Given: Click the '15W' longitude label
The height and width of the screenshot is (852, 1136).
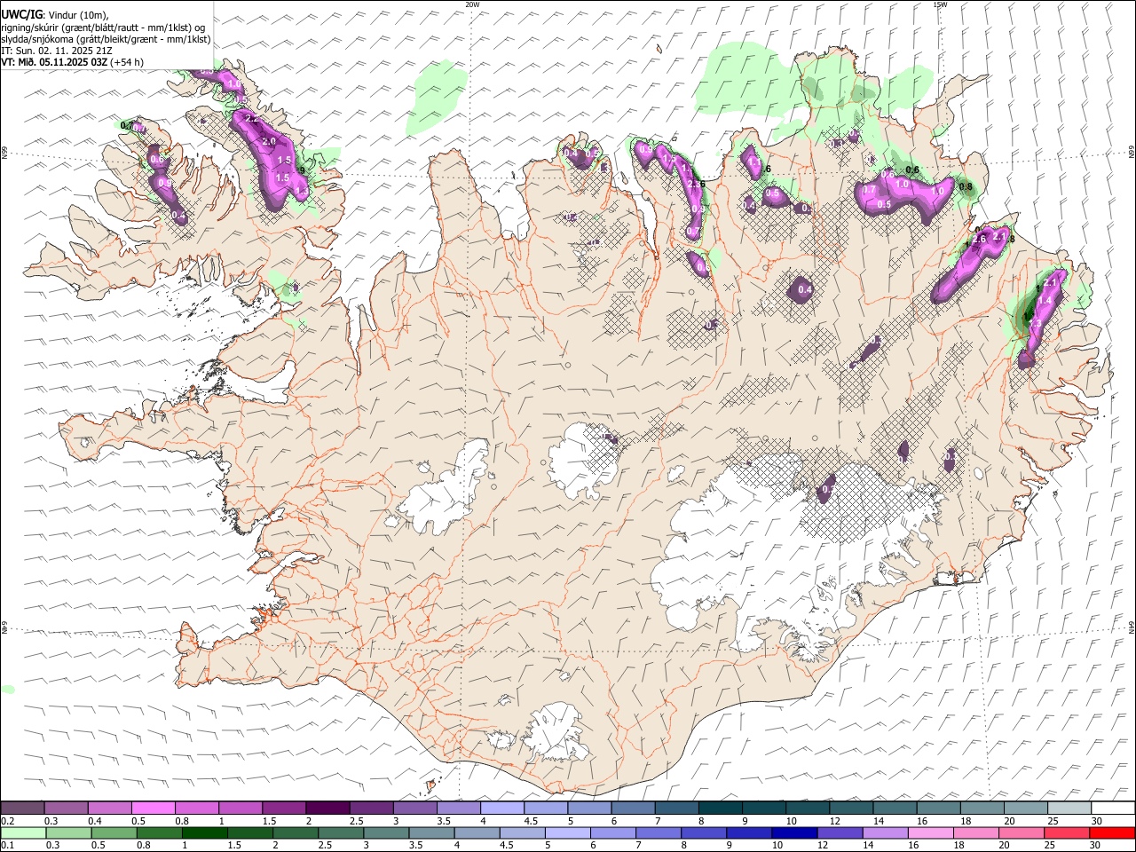Looking at the screenshot, I should 941,4.
